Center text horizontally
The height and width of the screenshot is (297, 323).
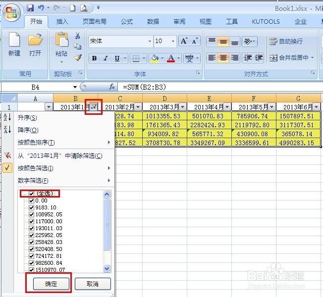[x=223, y=58]
